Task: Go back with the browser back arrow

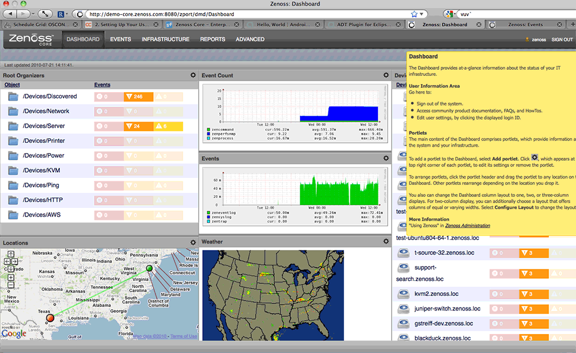Action: [x=10, y=14]
